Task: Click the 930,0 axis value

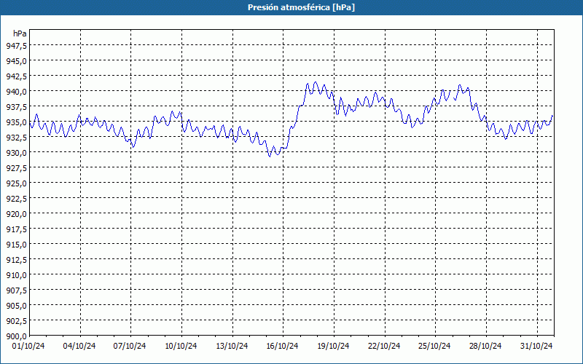Action: click(16, 152)
